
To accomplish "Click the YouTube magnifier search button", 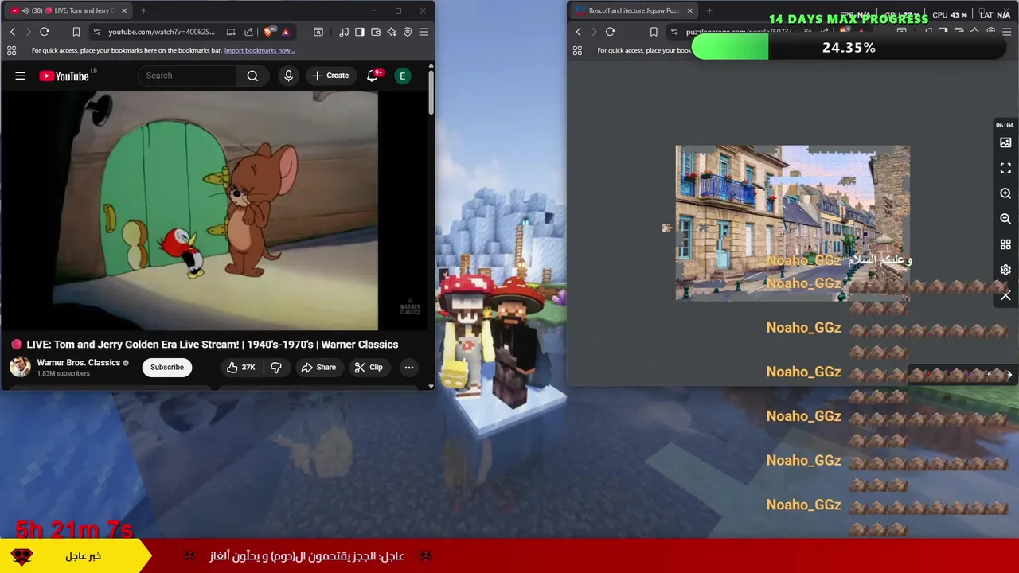I will (252, 76).
